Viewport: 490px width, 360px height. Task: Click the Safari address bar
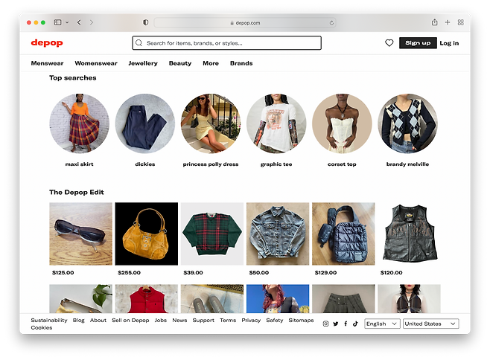click(x=245, y=22)
